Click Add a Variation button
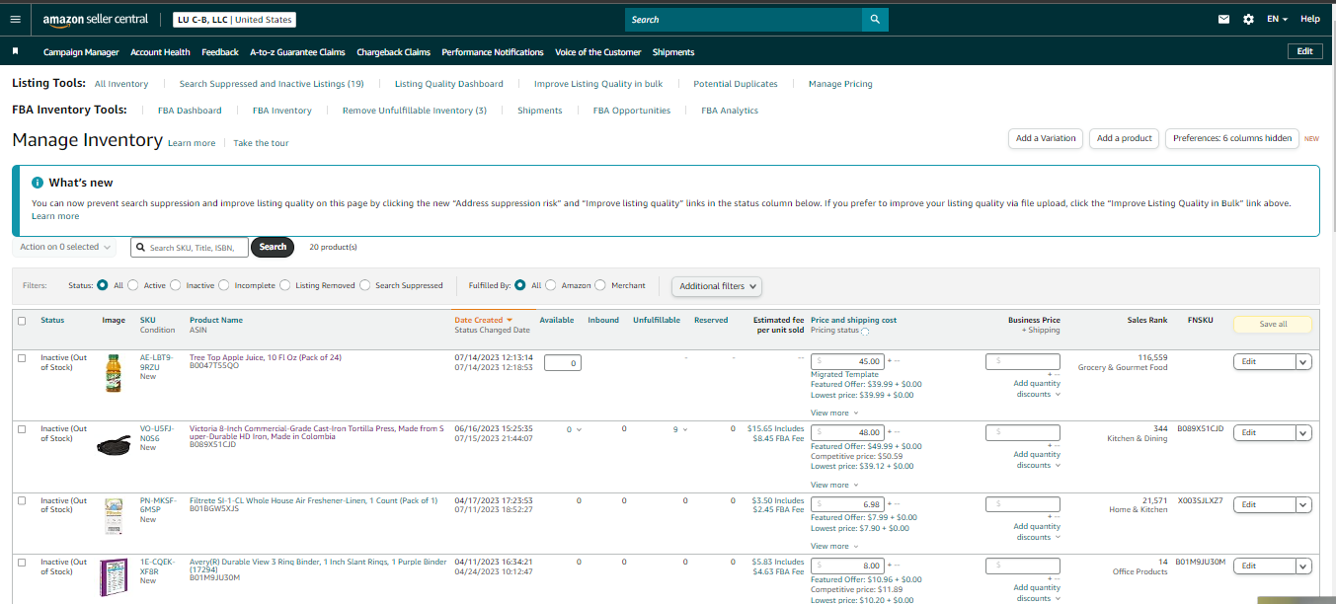This screenshot has height=604, width=1336. [x=1046, y=138]
